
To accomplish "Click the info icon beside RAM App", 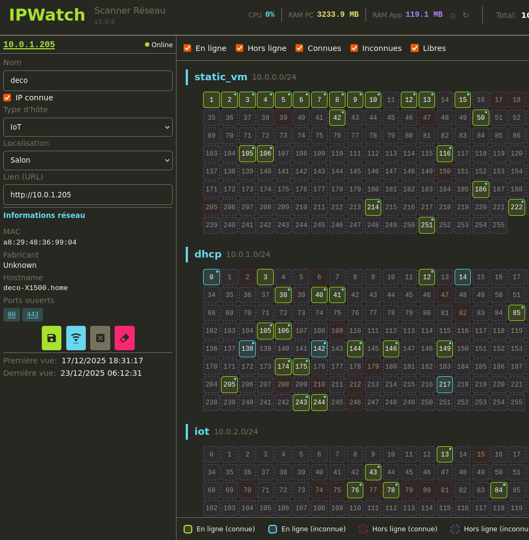I will tap(452, 16).
